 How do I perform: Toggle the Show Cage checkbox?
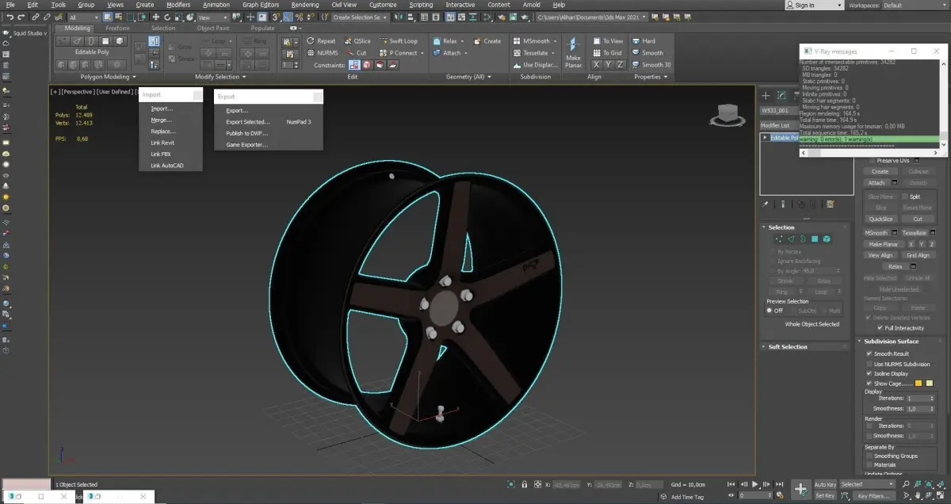869,383
